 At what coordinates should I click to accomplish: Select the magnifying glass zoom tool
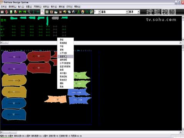tap(29, 12)
